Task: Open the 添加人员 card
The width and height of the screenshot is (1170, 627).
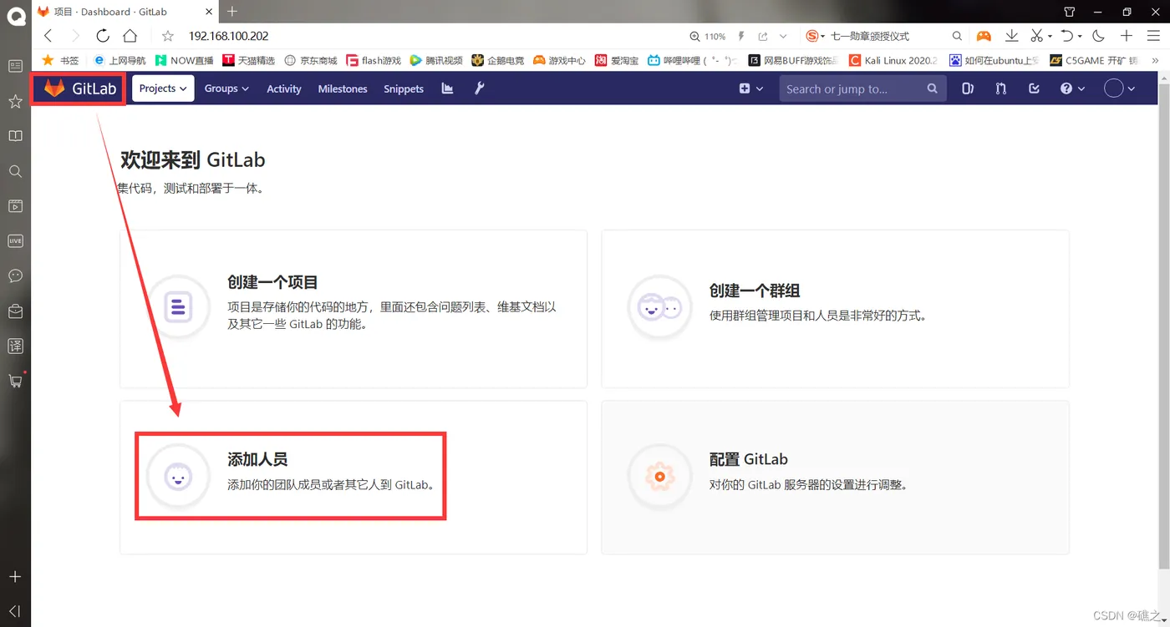Action: 354,477
